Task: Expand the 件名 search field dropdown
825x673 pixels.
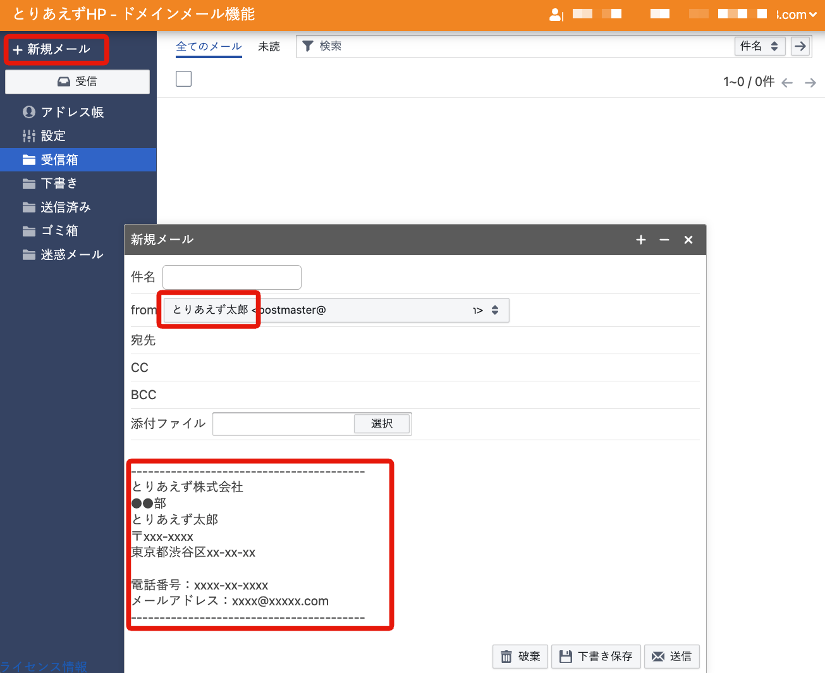Action: pos(760,46)
